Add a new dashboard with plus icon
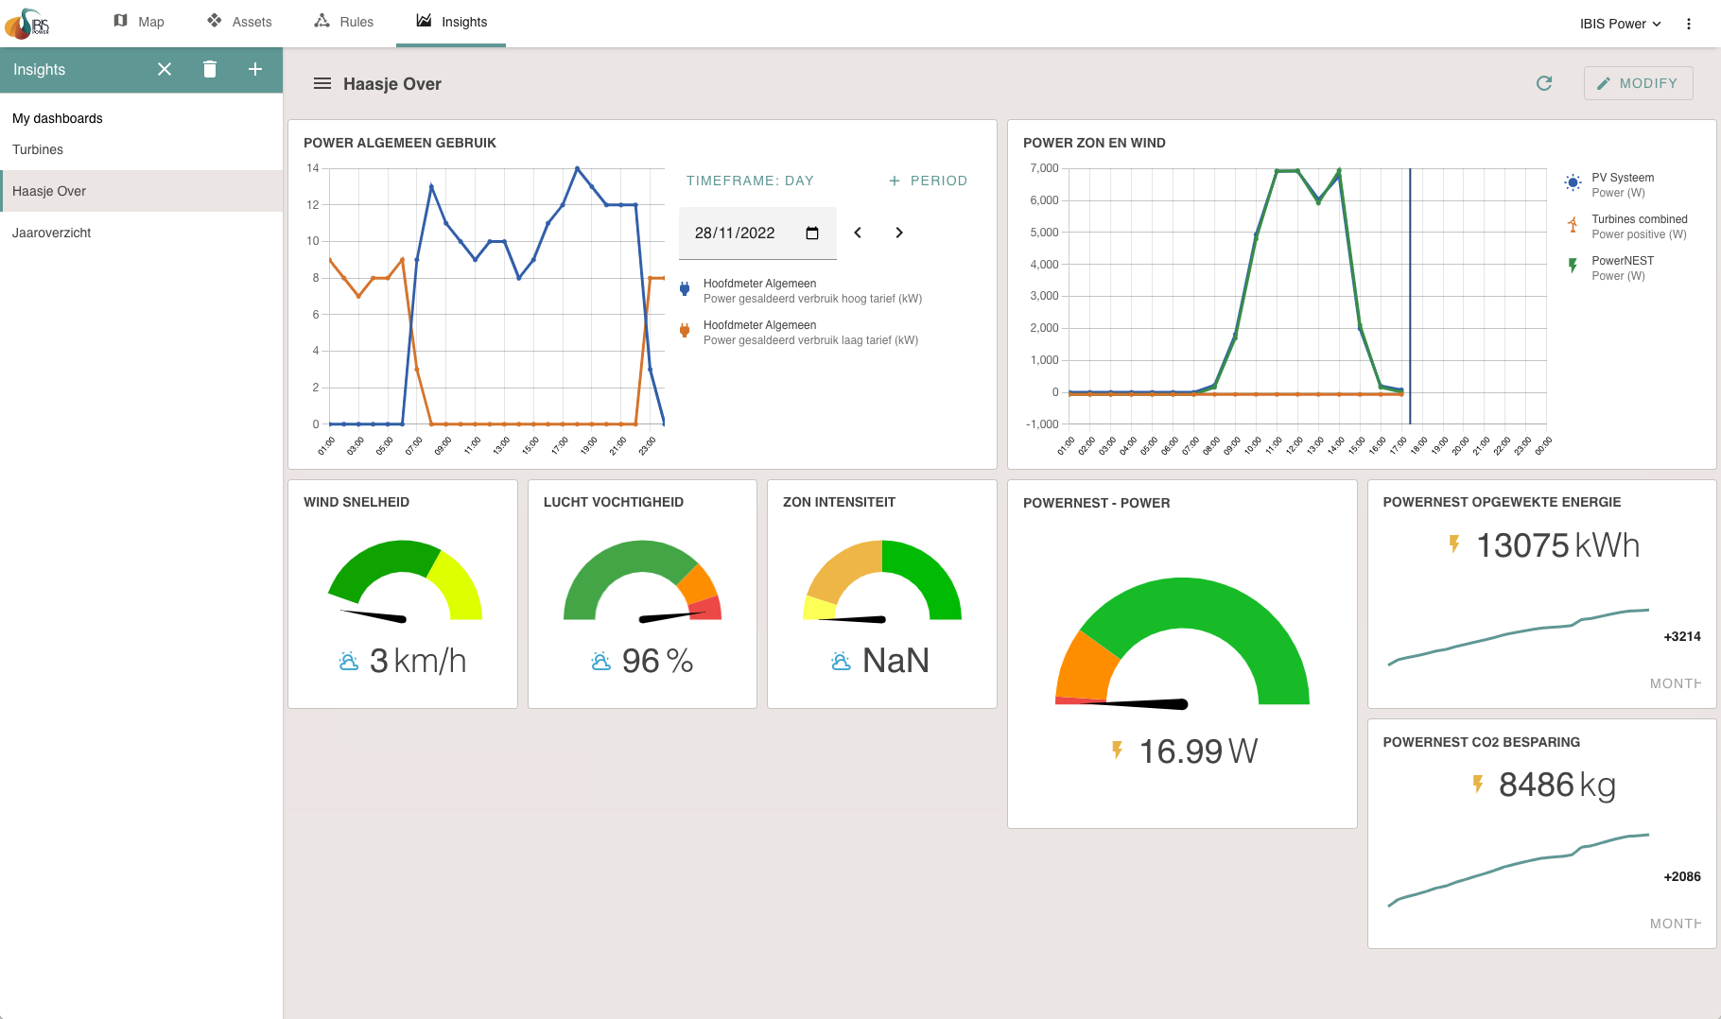 [x=255, y=69]
